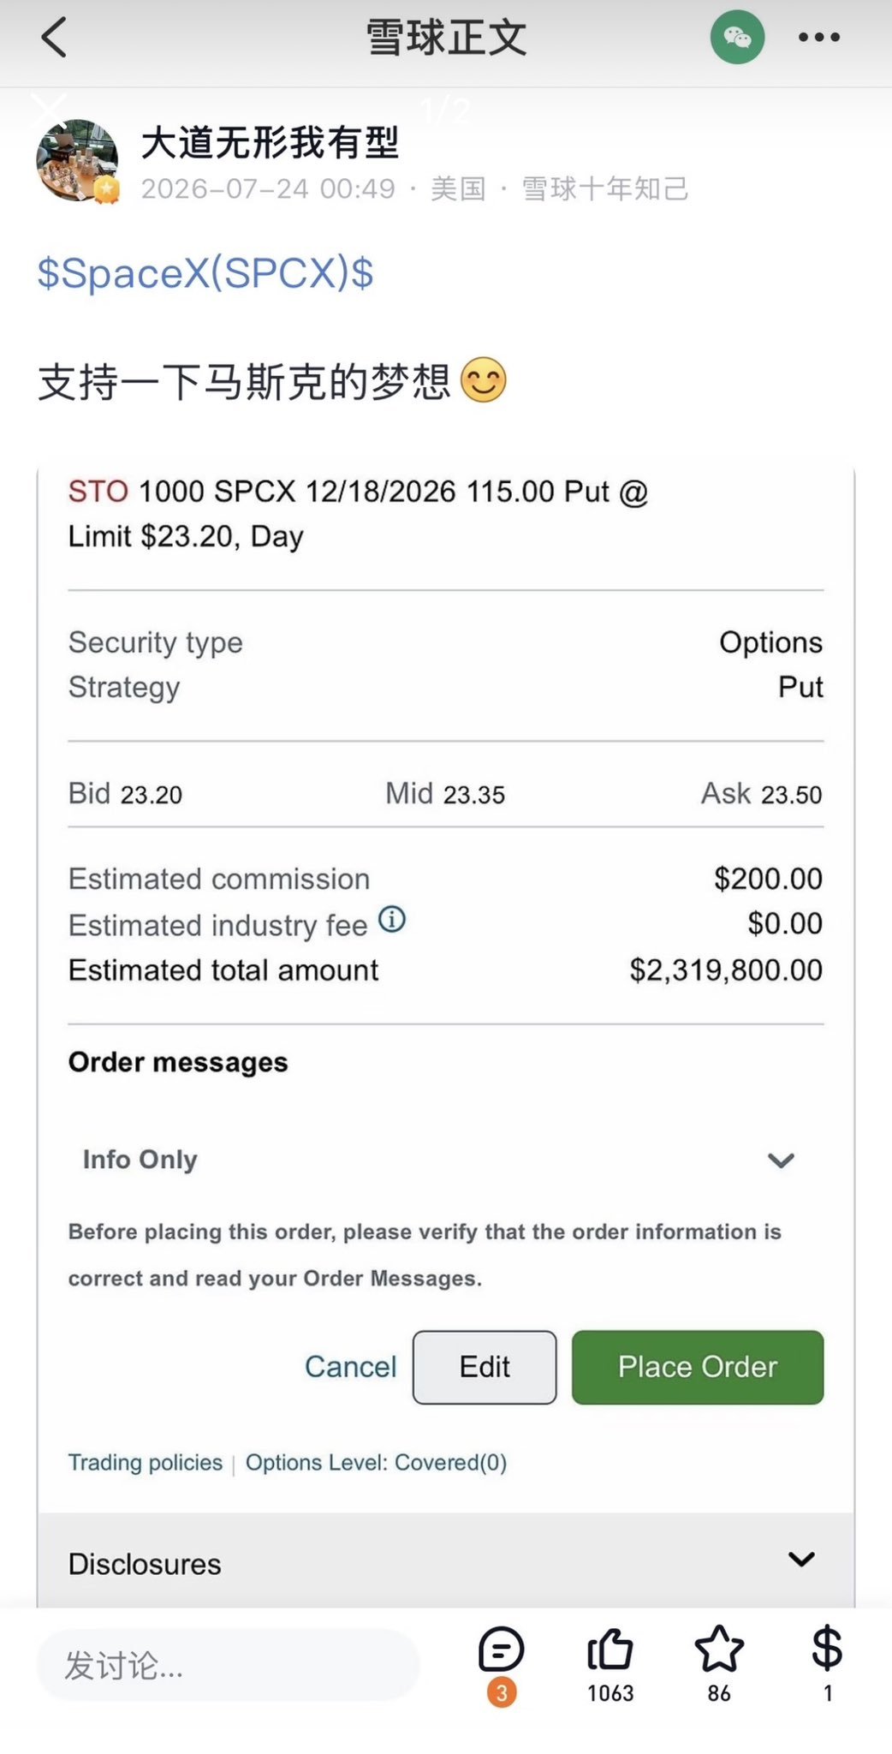The width and height of the screenshot is (892, 1754).
Task: Favorite the post with star icon
Action: (x=719, y=1650)
